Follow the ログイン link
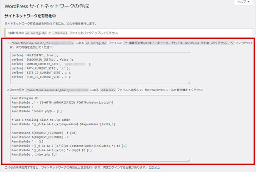 click(x=154, y=168)
